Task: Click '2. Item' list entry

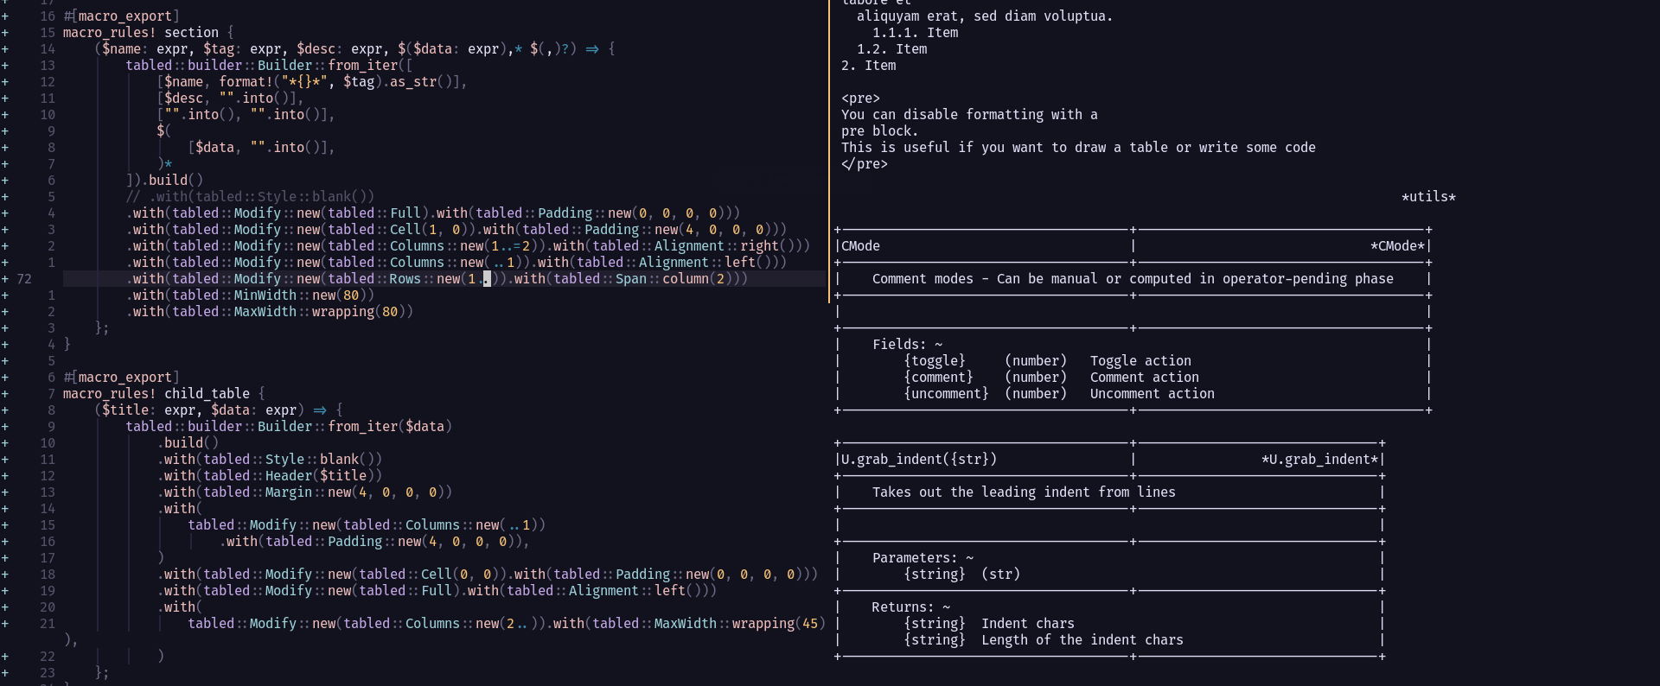Action: pos(868,66)
